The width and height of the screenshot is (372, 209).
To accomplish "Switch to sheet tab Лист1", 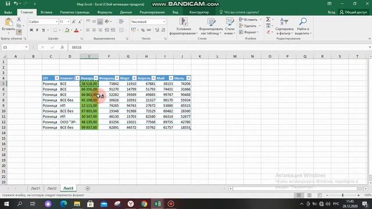I will [x=35, y=188].
